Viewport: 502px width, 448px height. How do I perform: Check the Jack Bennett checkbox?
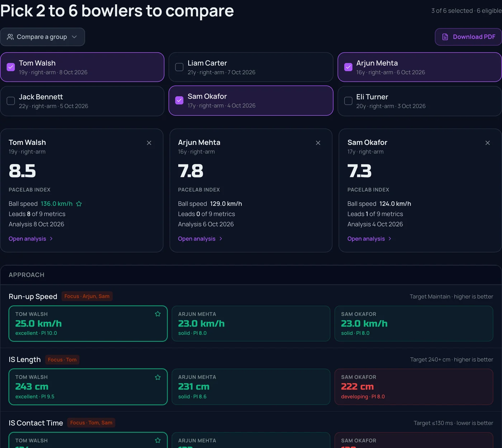(x=11, y=101)
